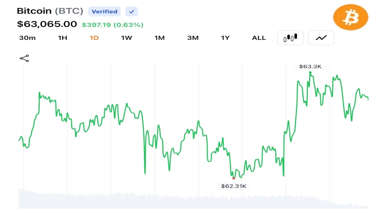Click the orange Bitcoin logo
This screenshot has height=214, width=380.
tap(351, 17)
